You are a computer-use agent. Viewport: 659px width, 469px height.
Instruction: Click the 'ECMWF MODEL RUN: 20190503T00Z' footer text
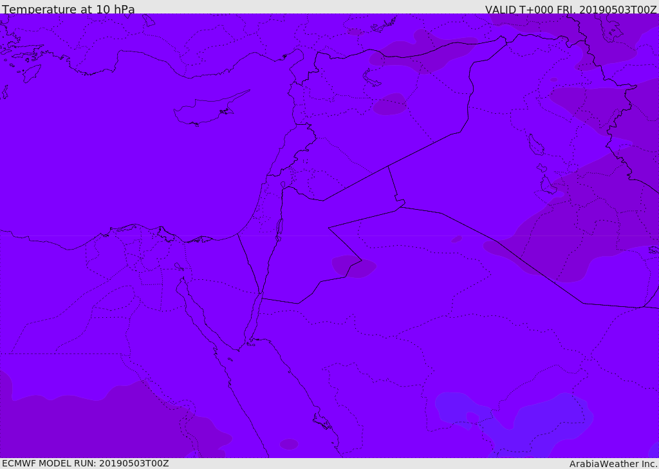click(x=86, y=463)
